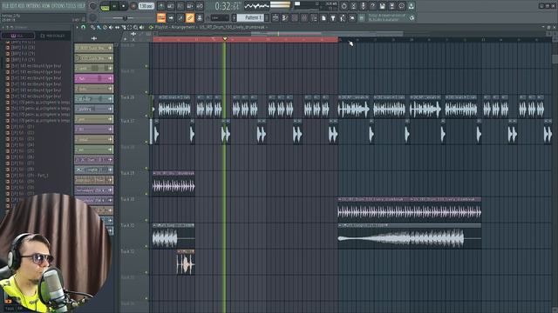Viewport: 558px width, 313px height.
Task: Select the paint brush tool
Action: [99, 27]
